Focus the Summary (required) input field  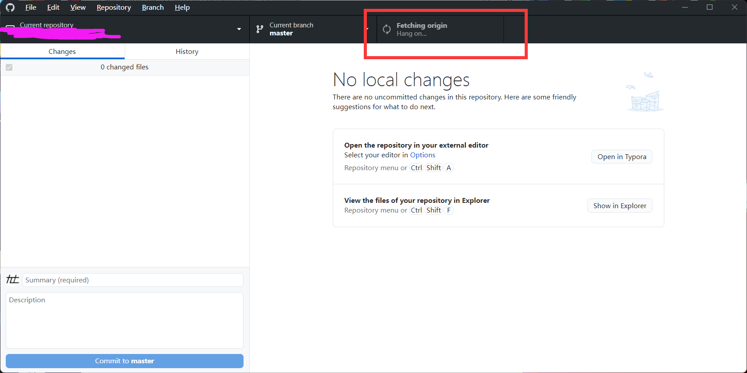click(x=133, y=280)
